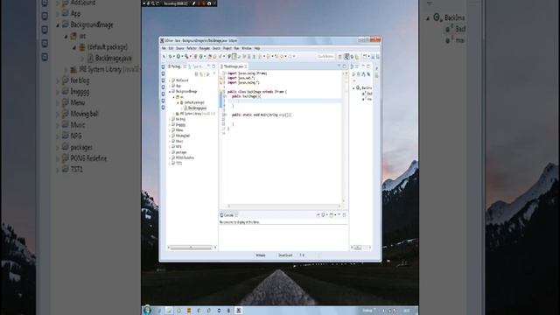Select the Music project
The width and height of the screenshot is (560, 315).
coord(179,141)
